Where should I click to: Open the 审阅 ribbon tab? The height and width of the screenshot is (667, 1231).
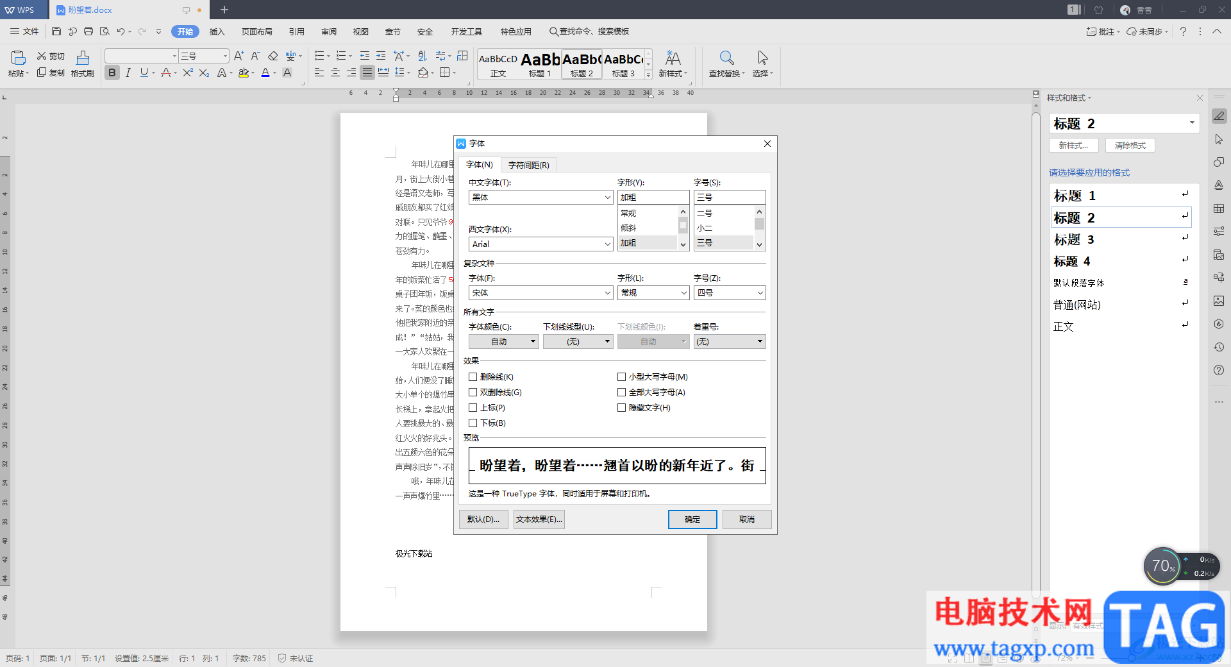[x=329, y=31]
